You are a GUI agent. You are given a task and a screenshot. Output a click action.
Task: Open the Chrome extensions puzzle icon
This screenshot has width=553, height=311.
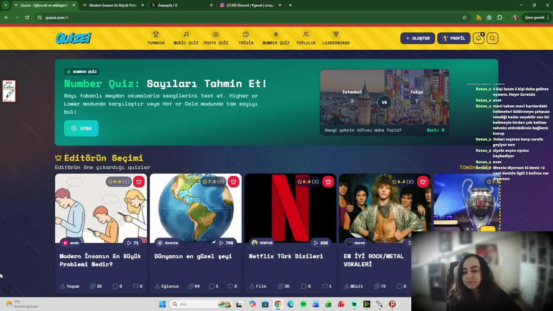click(500, 17)
